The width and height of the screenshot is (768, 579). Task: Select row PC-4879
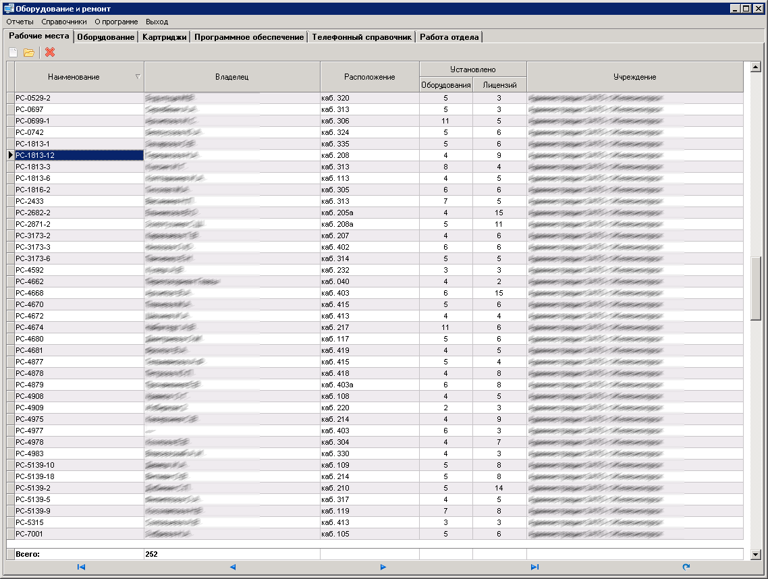pyautogui.click(x=375, y=385)
